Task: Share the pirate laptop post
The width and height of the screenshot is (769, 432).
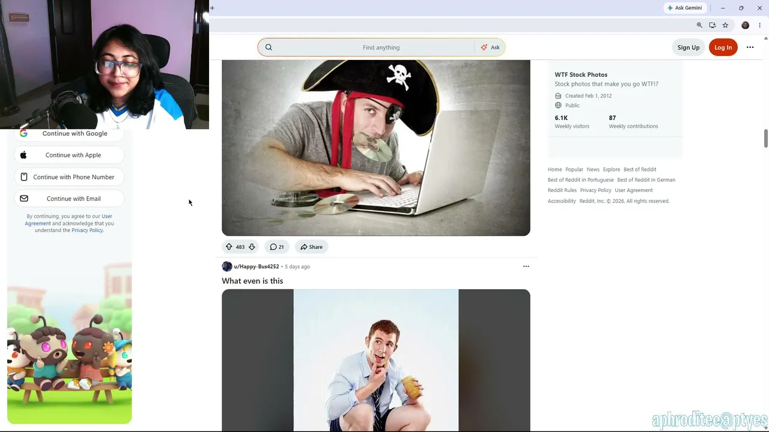Action: tap(312, 247)
